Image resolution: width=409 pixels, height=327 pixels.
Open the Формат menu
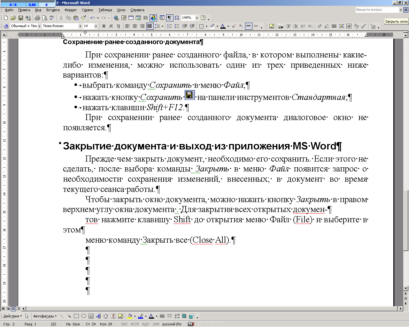[x=71, y=10]
